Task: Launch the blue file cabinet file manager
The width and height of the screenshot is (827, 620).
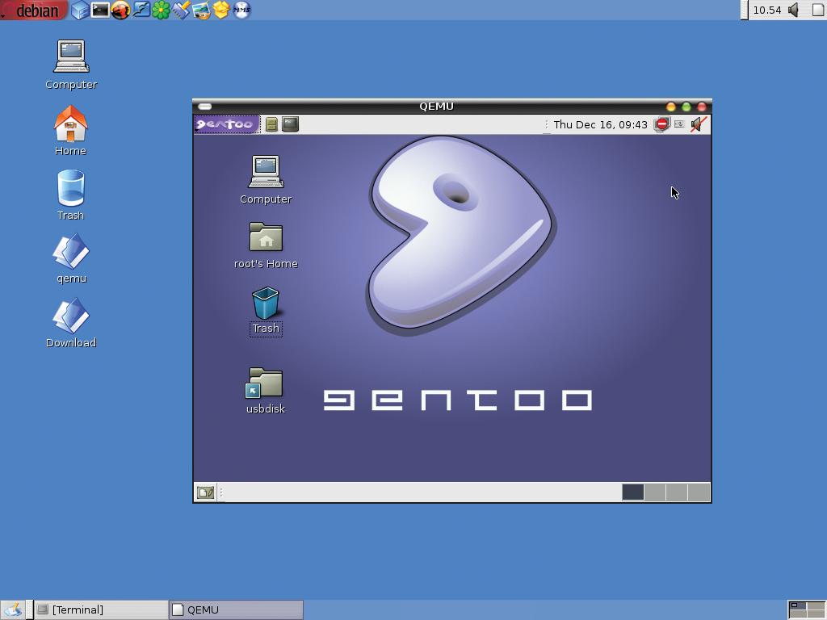Action: [x=80, y=10]
